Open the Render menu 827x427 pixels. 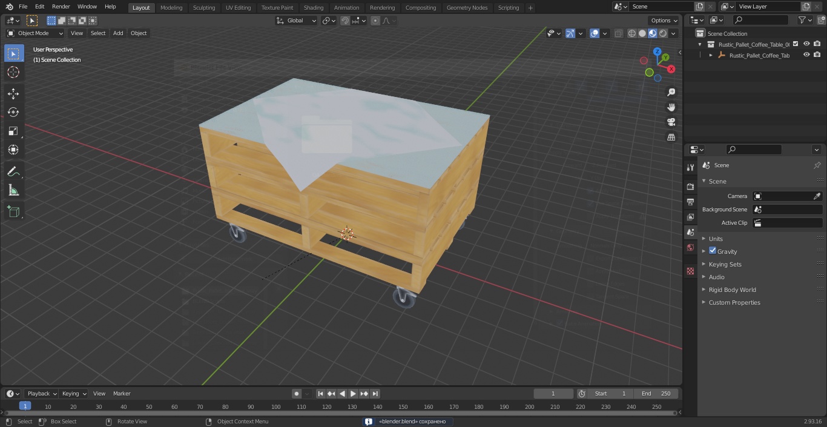pyautogui.click(x=61, y=7)
